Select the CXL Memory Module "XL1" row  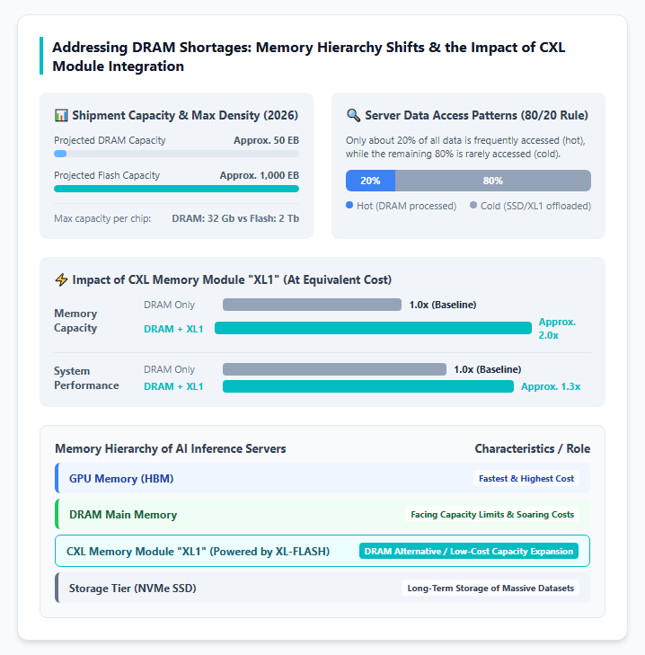point(322,551)
